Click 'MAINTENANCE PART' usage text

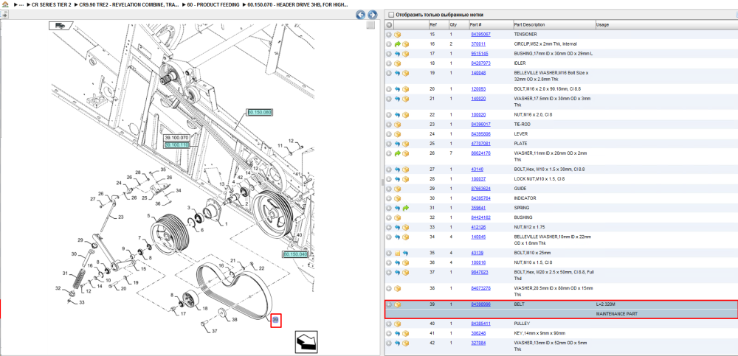[617, 314]
